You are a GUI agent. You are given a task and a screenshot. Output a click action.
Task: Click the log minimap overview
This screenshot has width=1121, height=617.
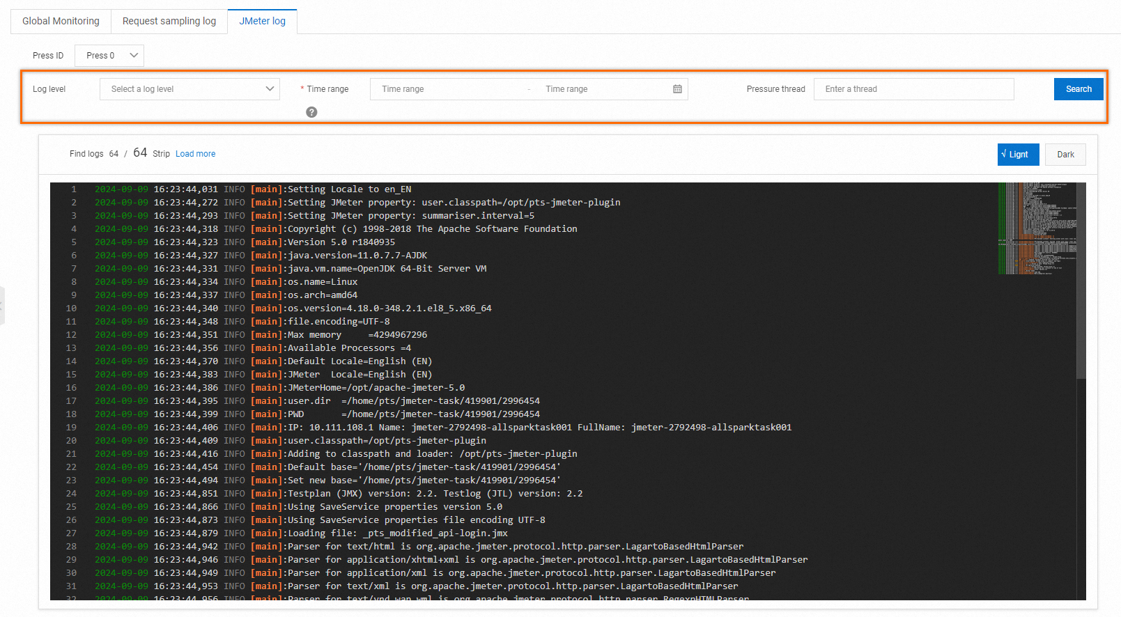(1037, 228)
